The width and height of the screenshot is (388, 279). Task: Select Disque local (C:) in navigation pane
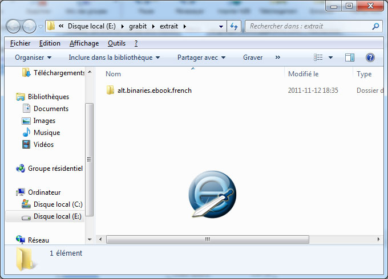(x=58, y=204)
